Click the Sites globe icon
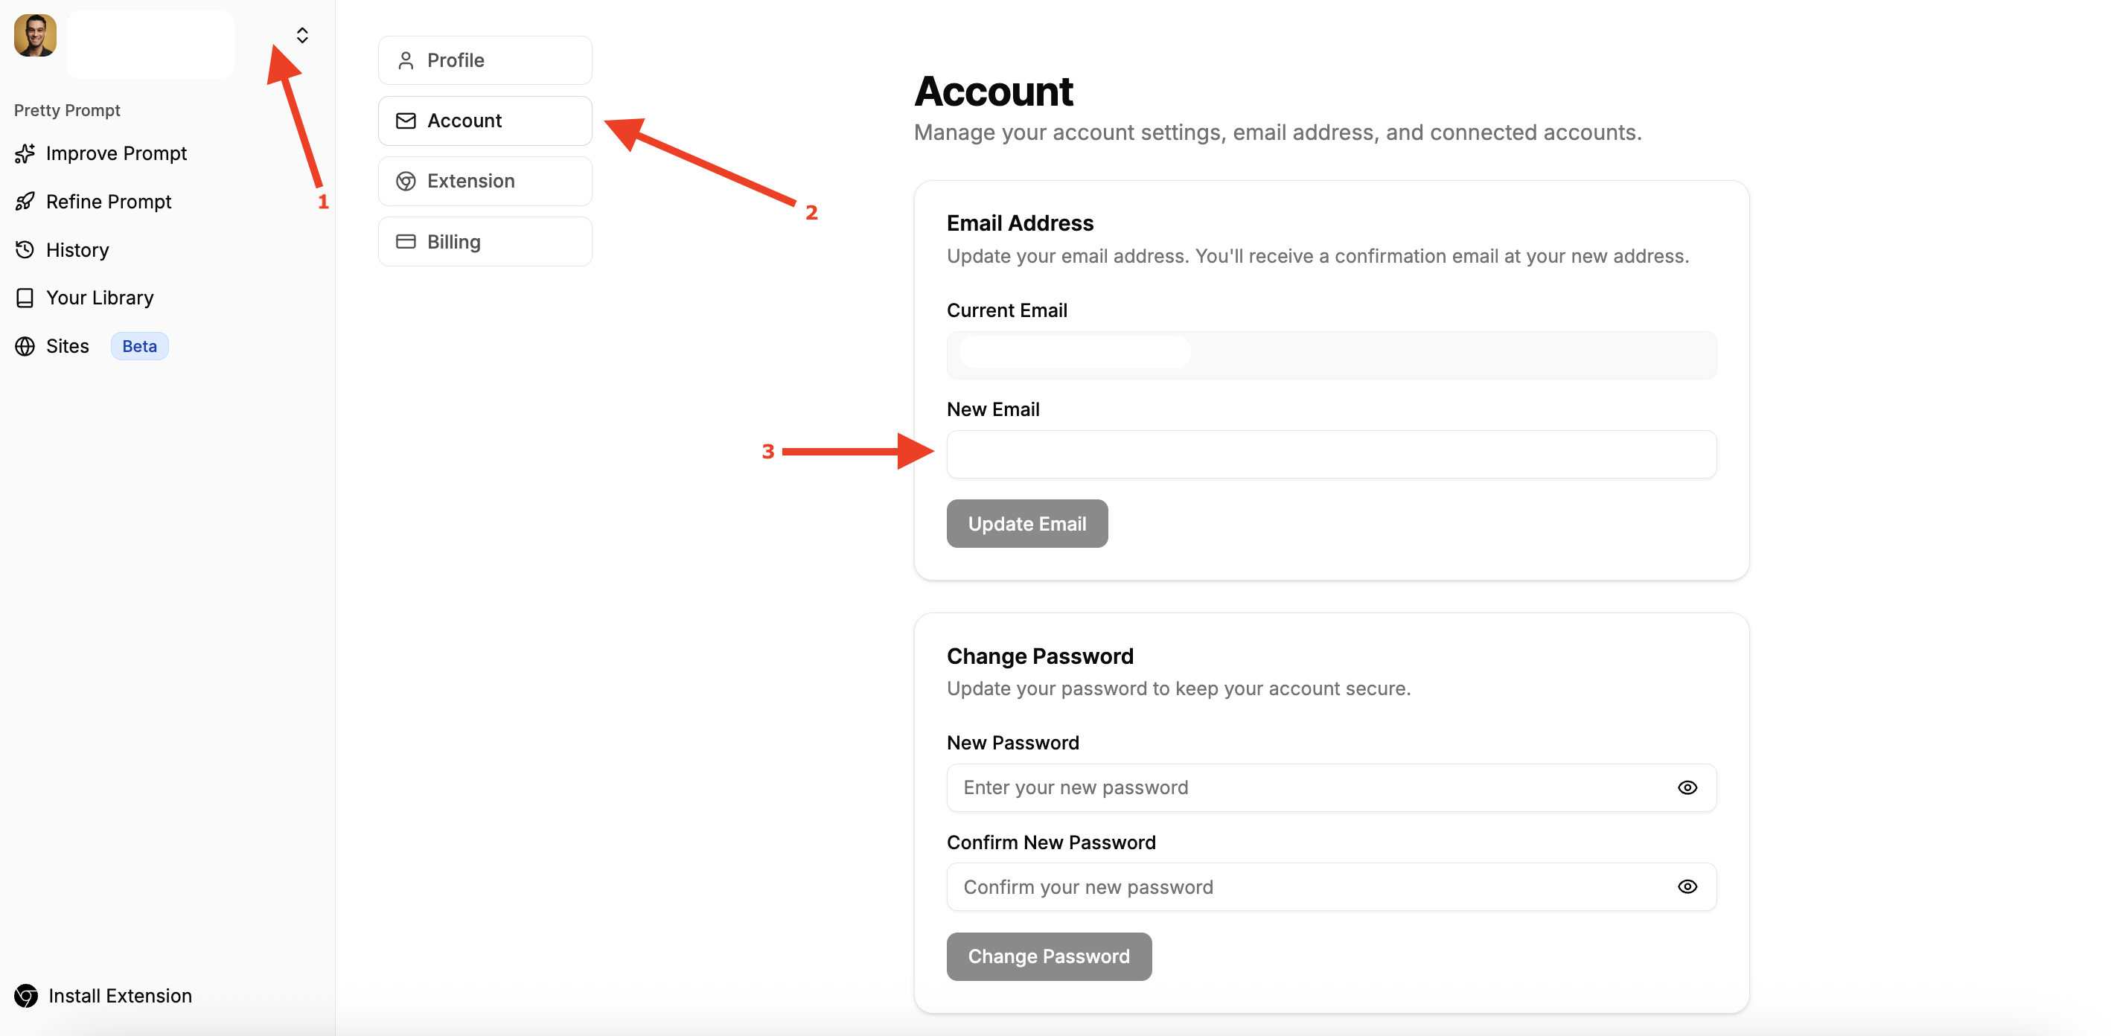2111x1036 pixels. click(25, 346)
